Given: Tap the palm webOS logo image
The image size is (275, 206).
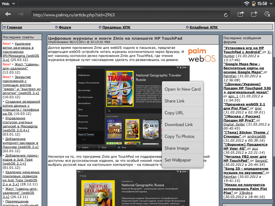Looking at the screenshot, I should pyautogui.click(x=201, y=55).
